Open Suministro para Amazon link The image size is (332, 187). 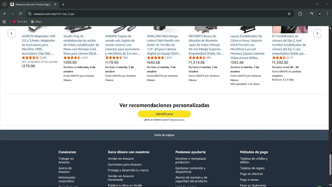(125, 164)
